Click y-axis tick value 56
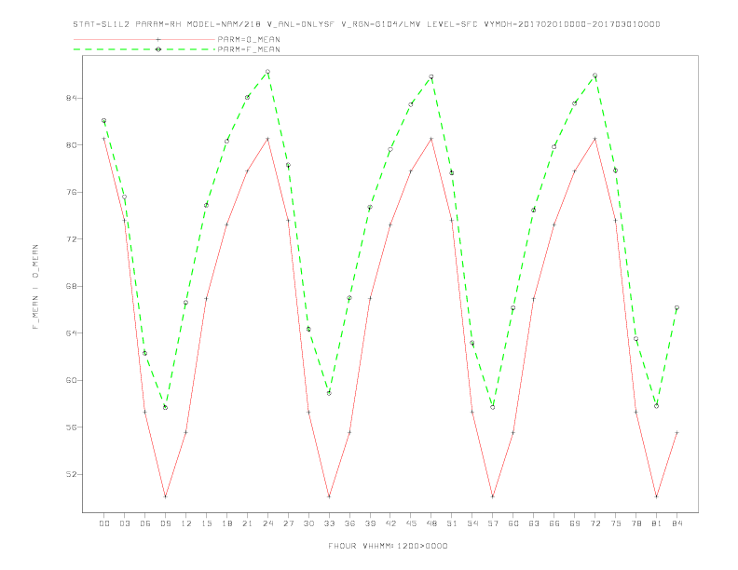The height and width of the screenshot is (570, 738). pyautogui.click(x=72, y=427)
